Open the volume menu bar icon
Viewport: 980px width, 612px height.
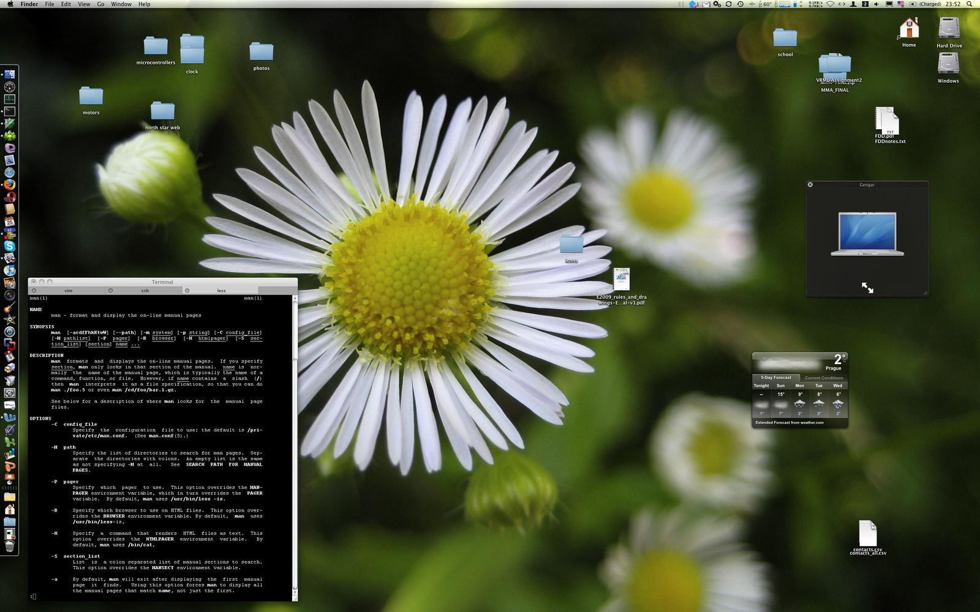876,4
